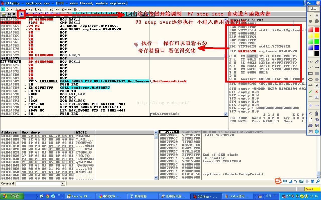The image size is (321, 200).
Task: Click the blue info circle icon
Action: (317, 131)
